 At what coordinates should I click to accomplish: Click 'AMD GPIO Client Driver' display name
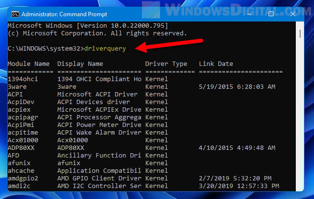click(99, 178)
